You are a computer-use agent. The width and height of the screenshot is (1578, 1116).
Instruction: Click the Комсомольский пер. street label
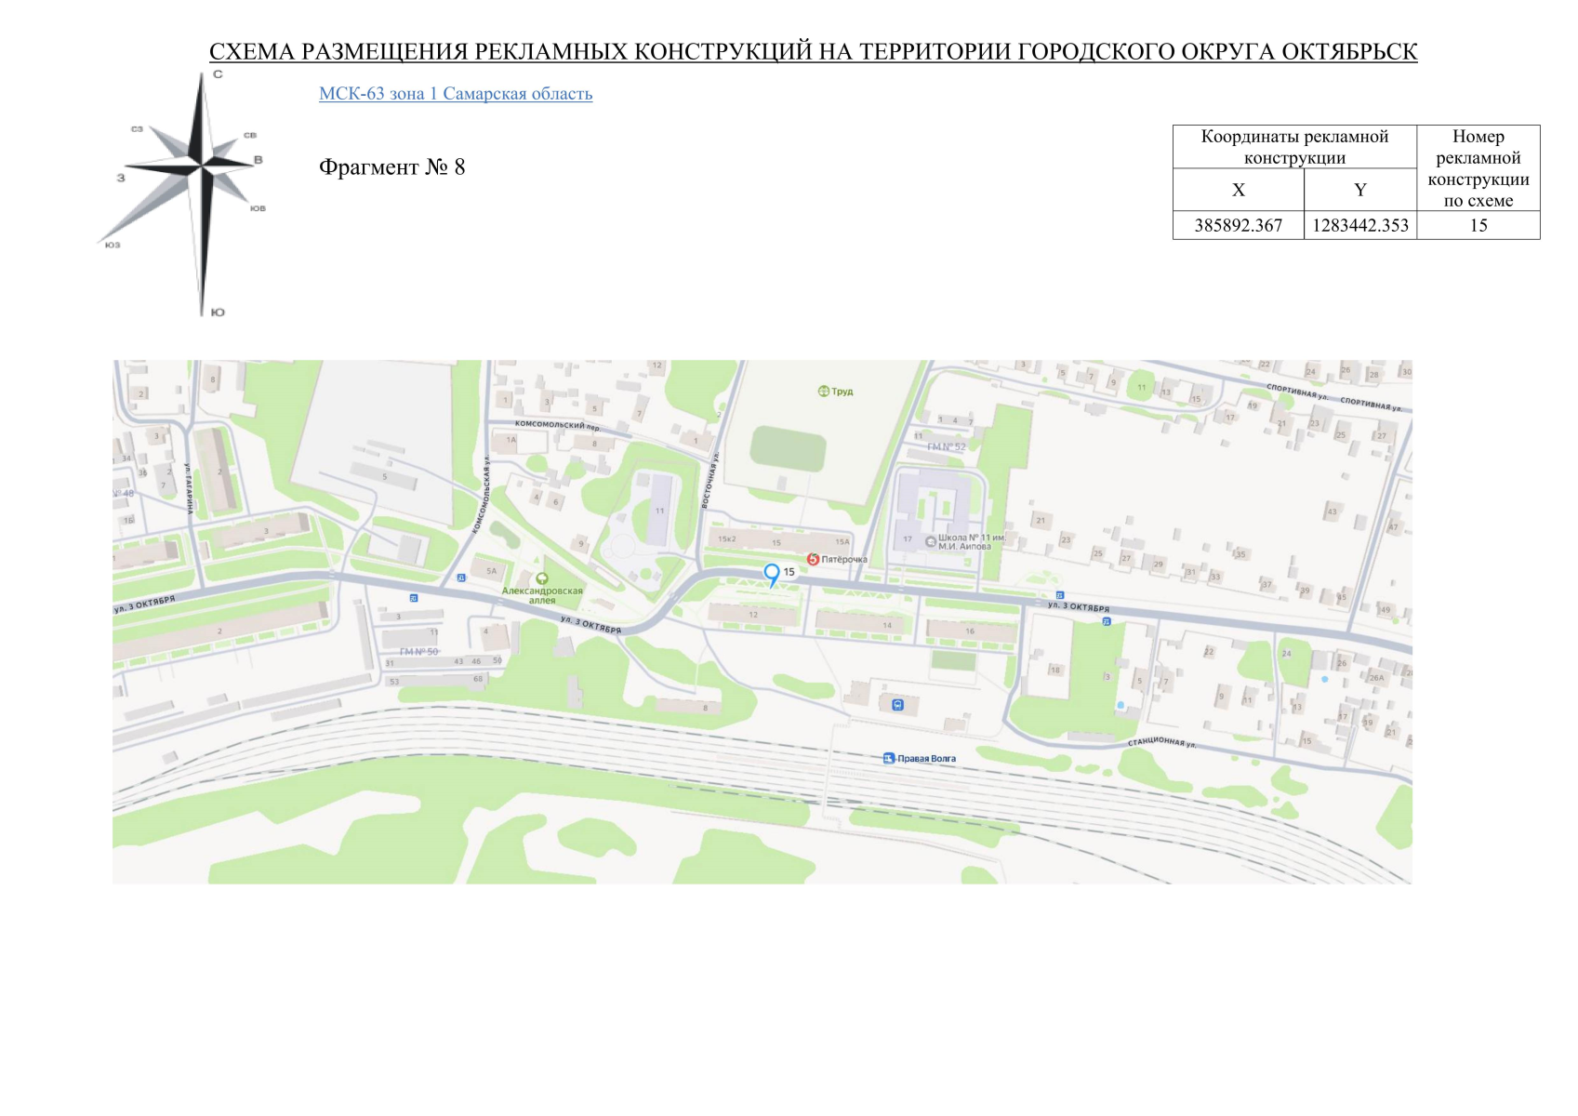(x=559, y=425)
